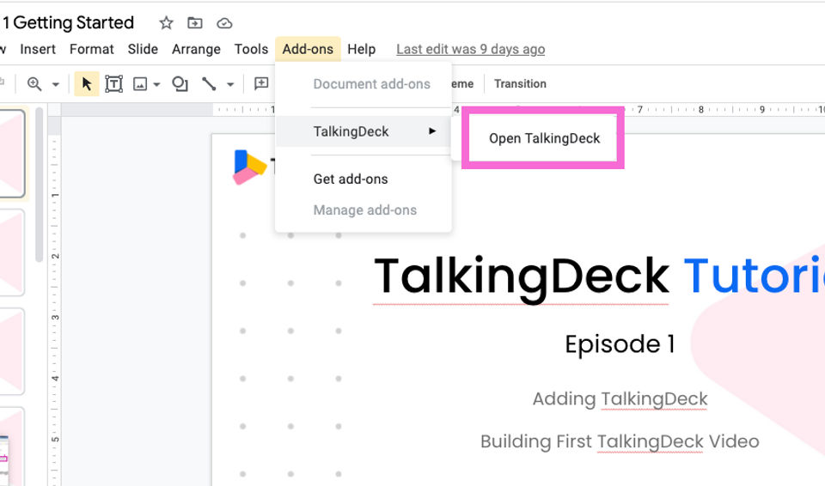Select Manage add-ons
This screenshot has height=486, width=825.
point(364,210)
